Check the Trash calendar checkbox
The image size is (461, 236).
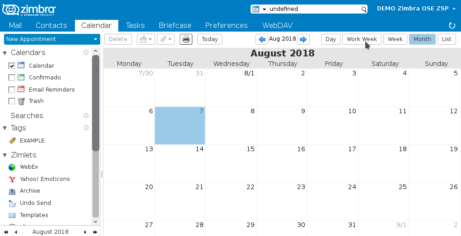click(12, 101)
